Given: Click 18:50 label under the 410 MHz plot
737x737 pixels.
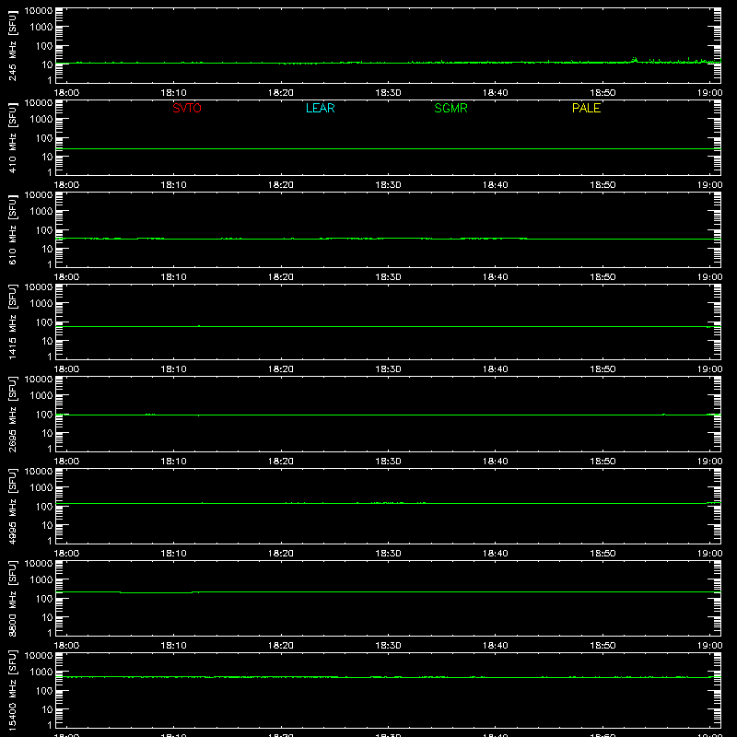Looking at the screenshot, I should [x=602, y=185].
